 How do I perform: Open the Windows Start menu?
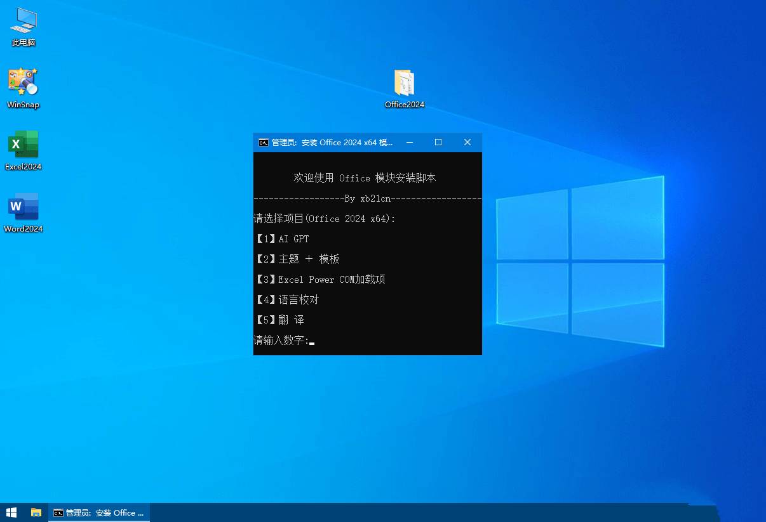[x=11, y=512]
